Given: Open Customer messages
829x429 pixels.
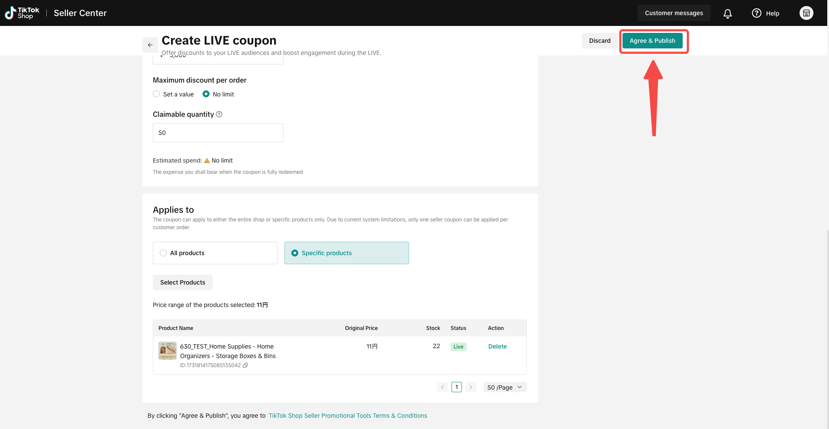Looking at the screenshot, I should tap(674, 13).
